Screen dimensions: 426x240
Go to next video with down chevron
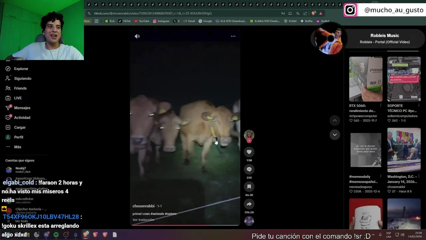[334, 135]
